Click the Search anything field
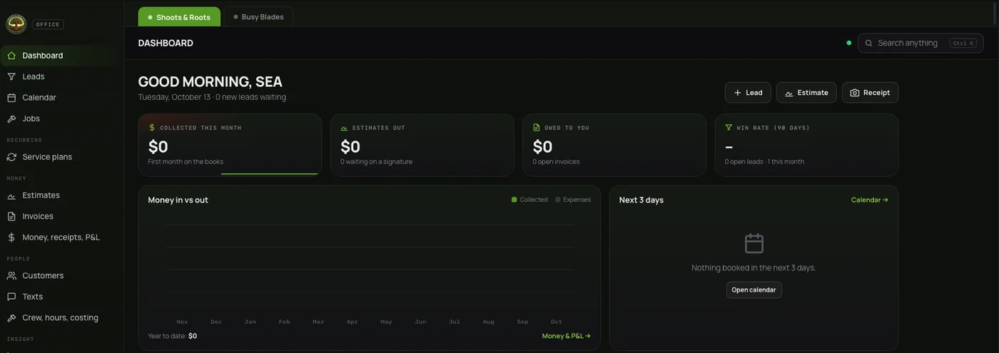The height and width of the screenshot is (353, 999). [x=921, y=43]
